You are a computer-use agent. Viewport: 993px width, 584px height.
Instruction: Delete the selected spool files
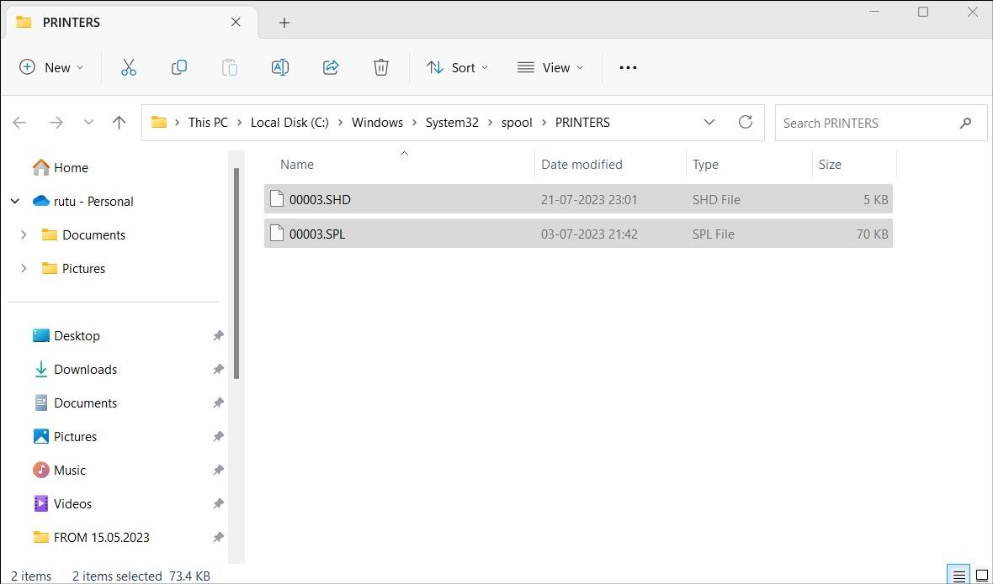click(x=380, y=67)
